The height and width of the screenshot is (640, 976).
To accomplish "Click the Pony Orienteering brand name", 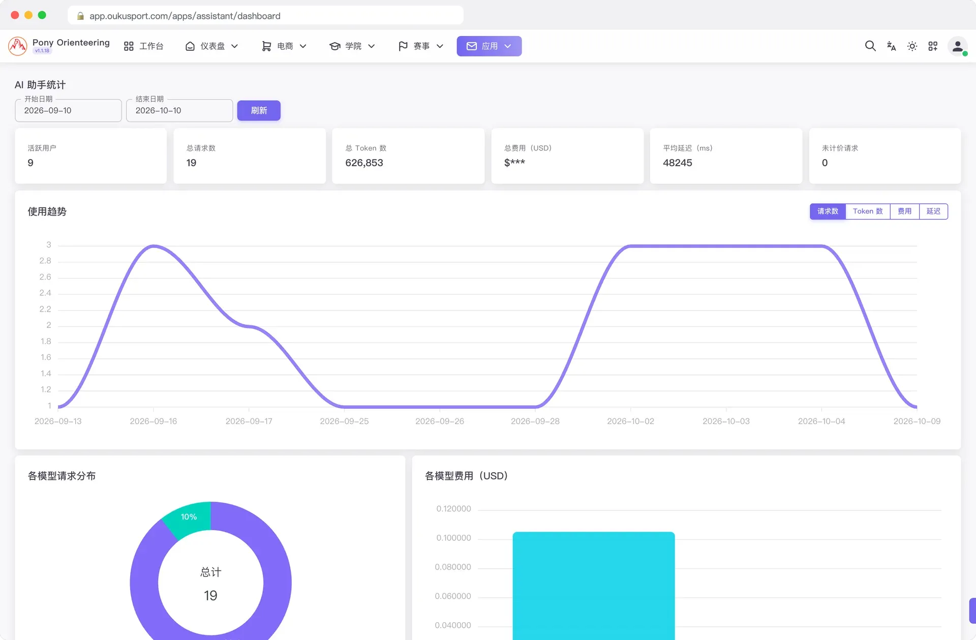I will 71,42.
